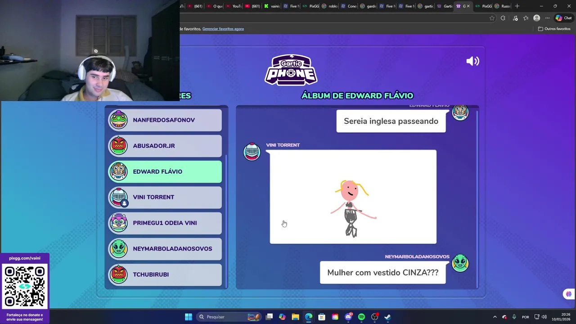Click the Vini Torrent drawing of woman
576x324 pixels.
click(353, 197)
